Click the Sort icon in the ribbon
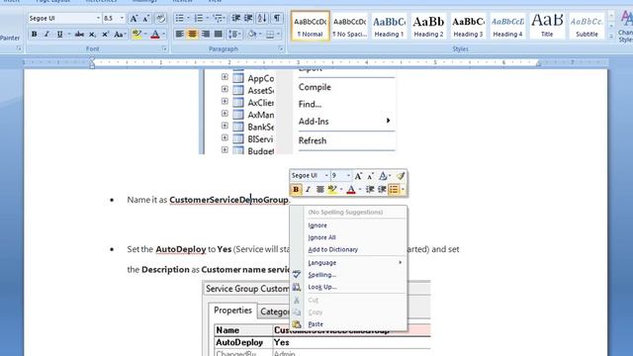The height and width of the screenshot is (356, 633). (x=262, y=18)
